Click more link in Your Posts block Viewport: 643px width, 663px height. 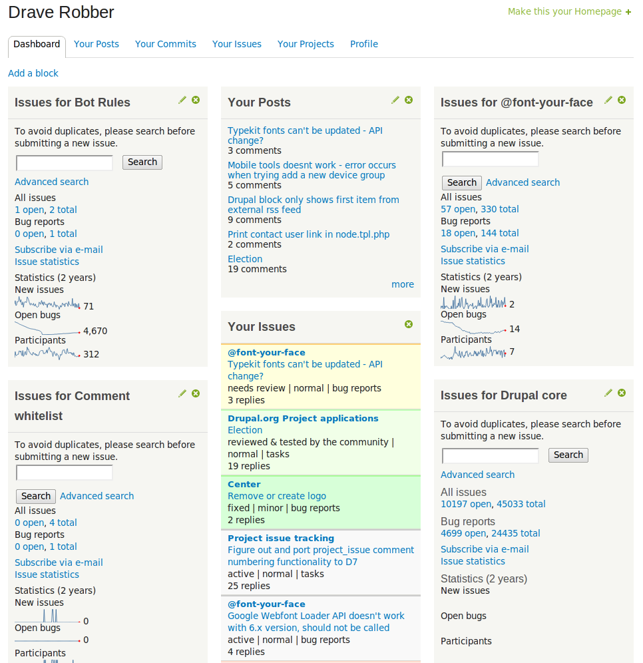[x=403, y=284]
